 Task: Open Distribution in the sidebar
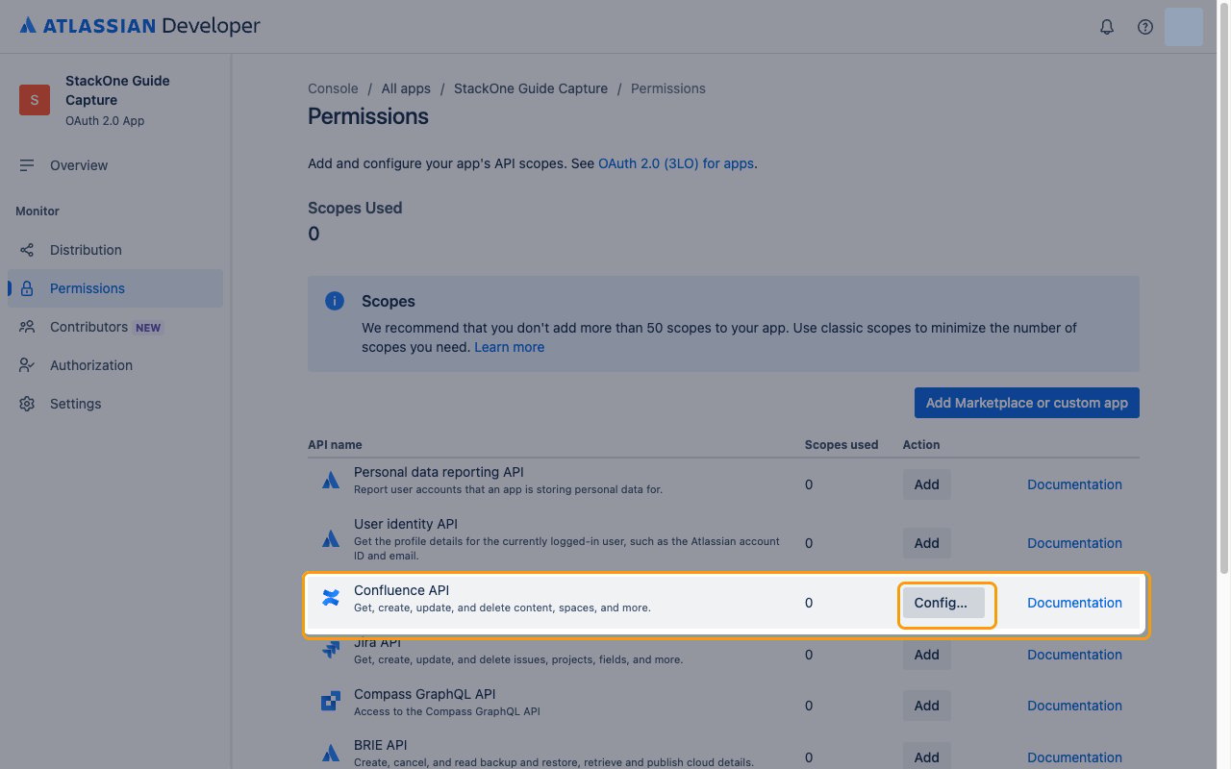[x=115, y=250]
